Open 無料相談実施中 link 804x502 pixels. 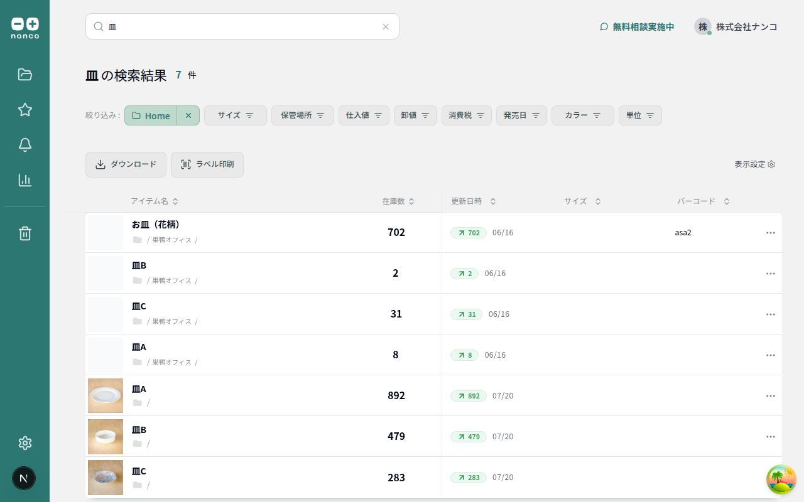click(x=637, y=27)
